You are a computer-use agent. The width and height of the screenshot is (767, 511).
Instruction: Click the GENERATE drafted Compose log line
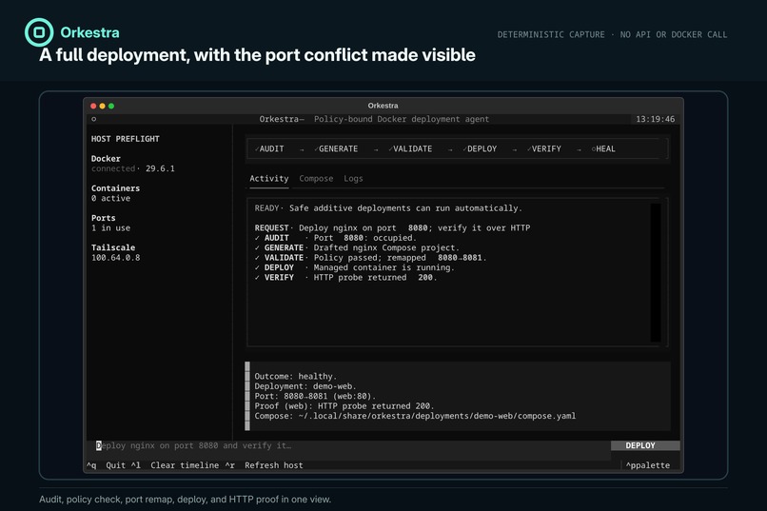tap(357, 247)
